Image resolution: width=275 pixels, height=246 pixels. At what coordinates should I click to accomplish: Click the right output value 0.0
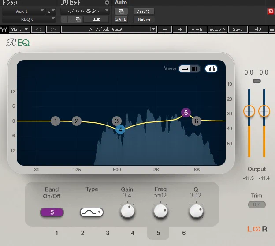coord(264,72)
